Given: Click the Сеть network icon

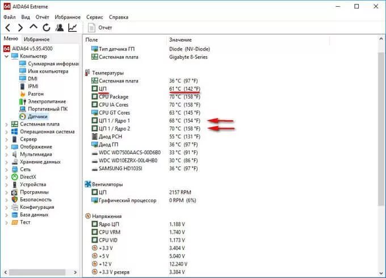Looking at the screenshot, I should [x=15, y=169].
